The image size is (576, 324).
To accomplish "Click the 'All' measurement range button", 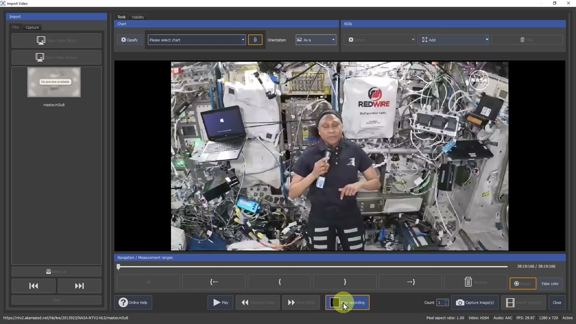I will point(148,282).
